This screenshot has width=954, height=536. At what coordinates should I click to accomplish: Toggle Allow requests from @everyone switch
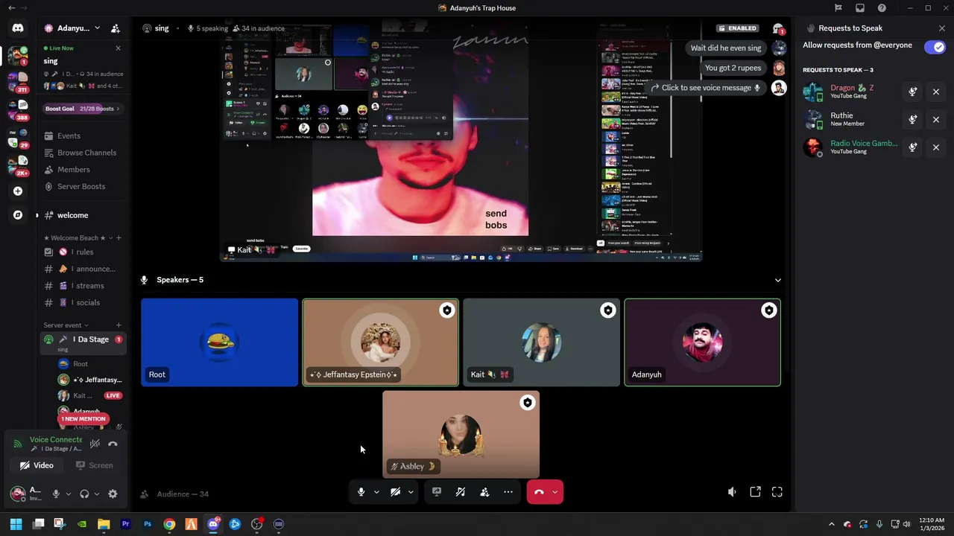[935, 47]
